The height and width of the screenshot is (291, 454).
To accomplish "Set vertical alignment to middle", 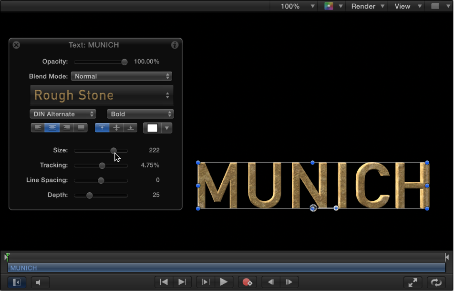I will [116, 127].
